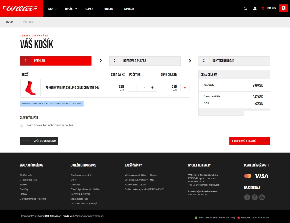Open Články footer link
The image size is (290, 223).
23,194
